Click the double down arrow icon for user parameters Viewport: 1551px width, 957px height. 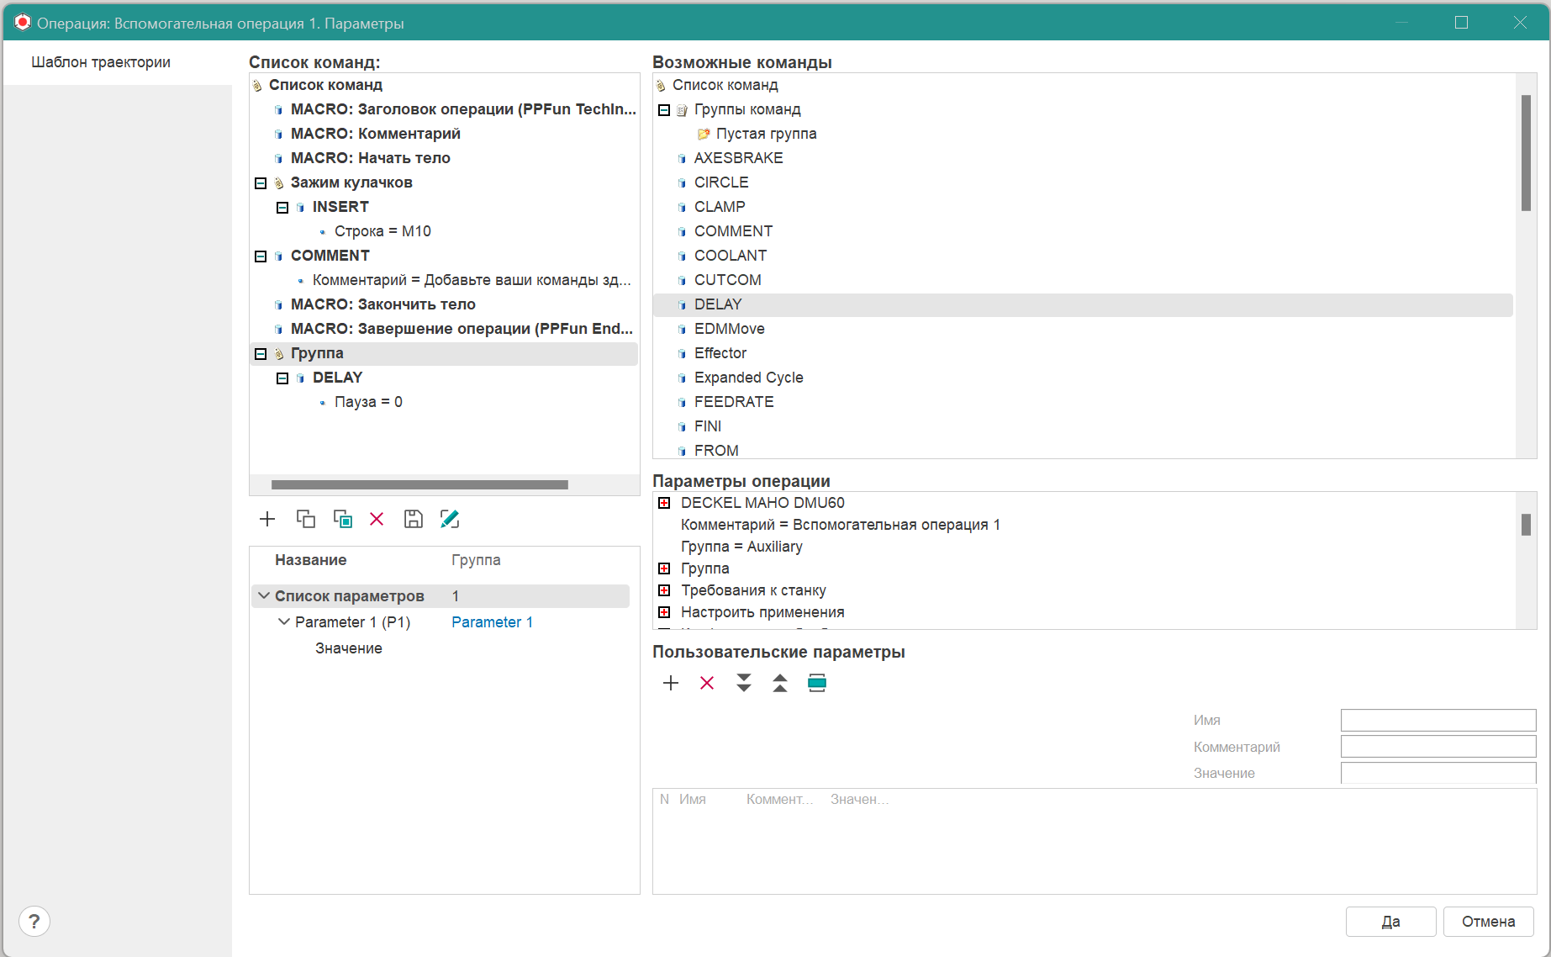pos(744,683)
